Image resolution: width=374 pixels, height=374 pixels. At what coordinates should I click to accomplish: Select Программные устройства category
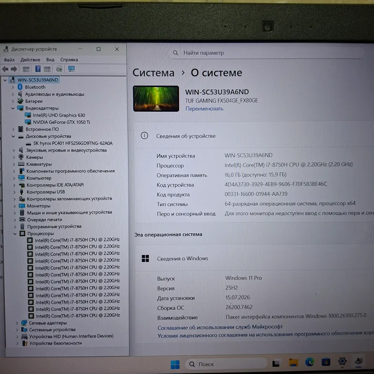(54, 226)
